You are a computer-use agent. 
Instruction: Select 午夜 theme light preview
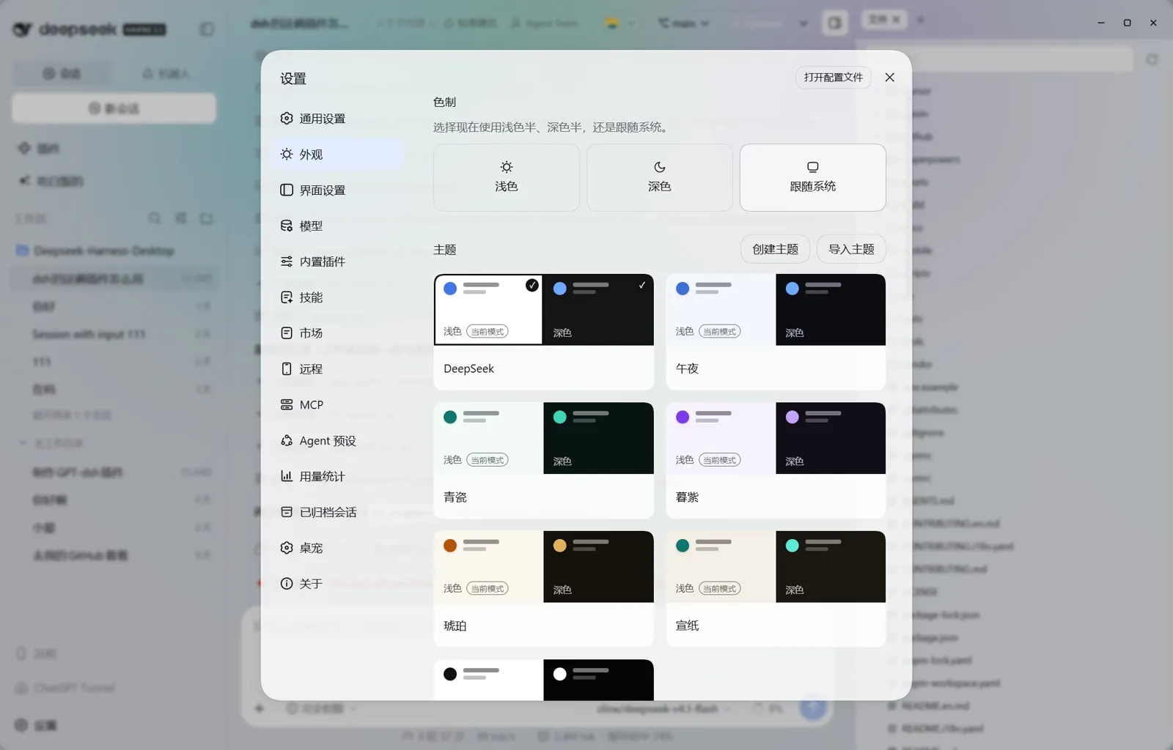(x=721, y=310)
